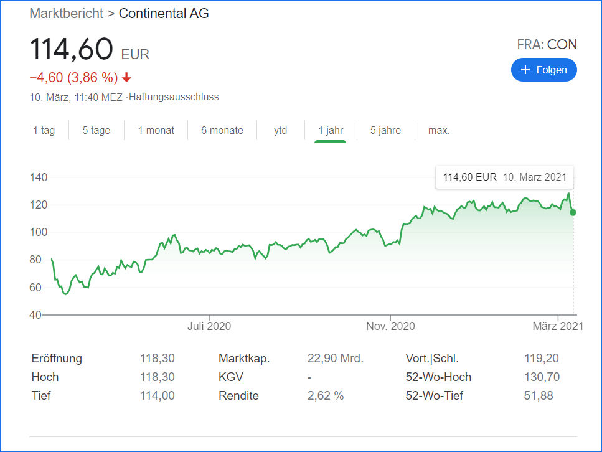The height and width of the screenshot is (452, 602).
Task: Open the Haftungsausschluss disclaimer link
Action: (x=174, y=97)
